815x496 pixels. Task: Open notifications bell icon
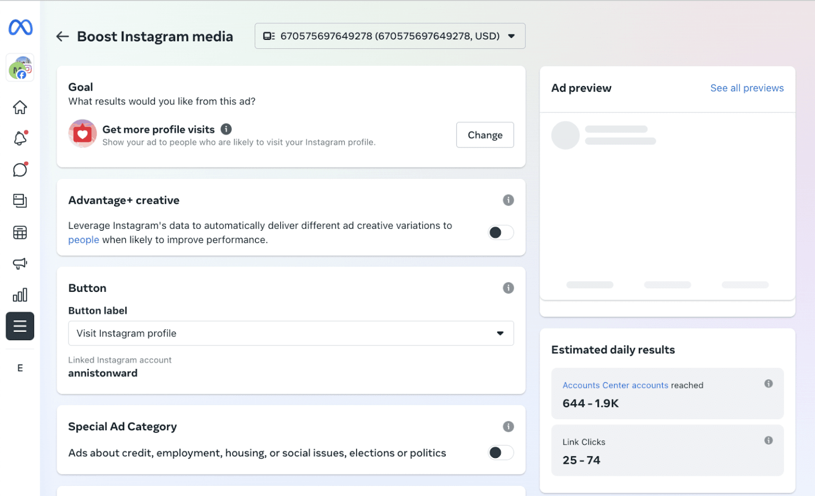[20, 138]
